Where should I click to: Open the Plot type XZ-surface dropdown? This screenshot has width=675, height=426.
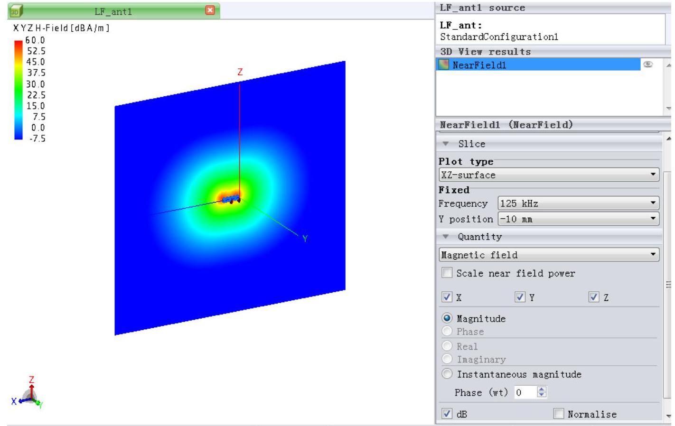pos(549,175)
